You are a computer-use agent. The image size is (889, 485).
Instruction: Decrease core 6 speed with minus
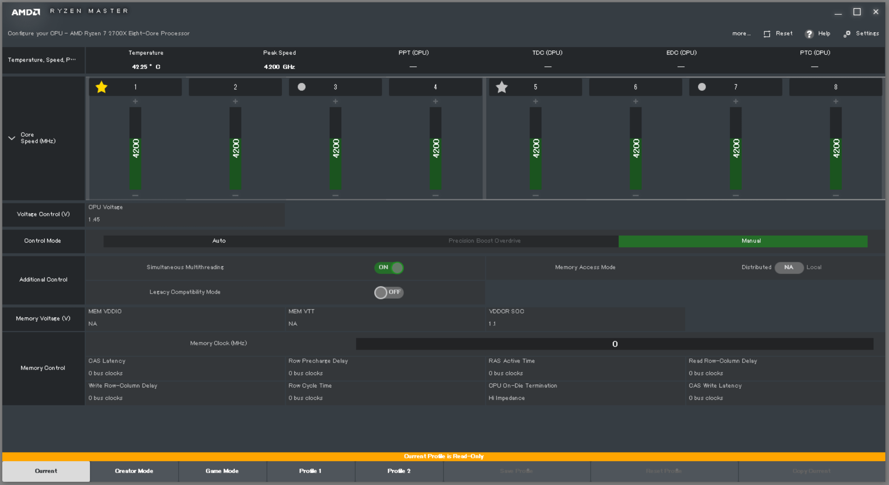pos(636,196)
